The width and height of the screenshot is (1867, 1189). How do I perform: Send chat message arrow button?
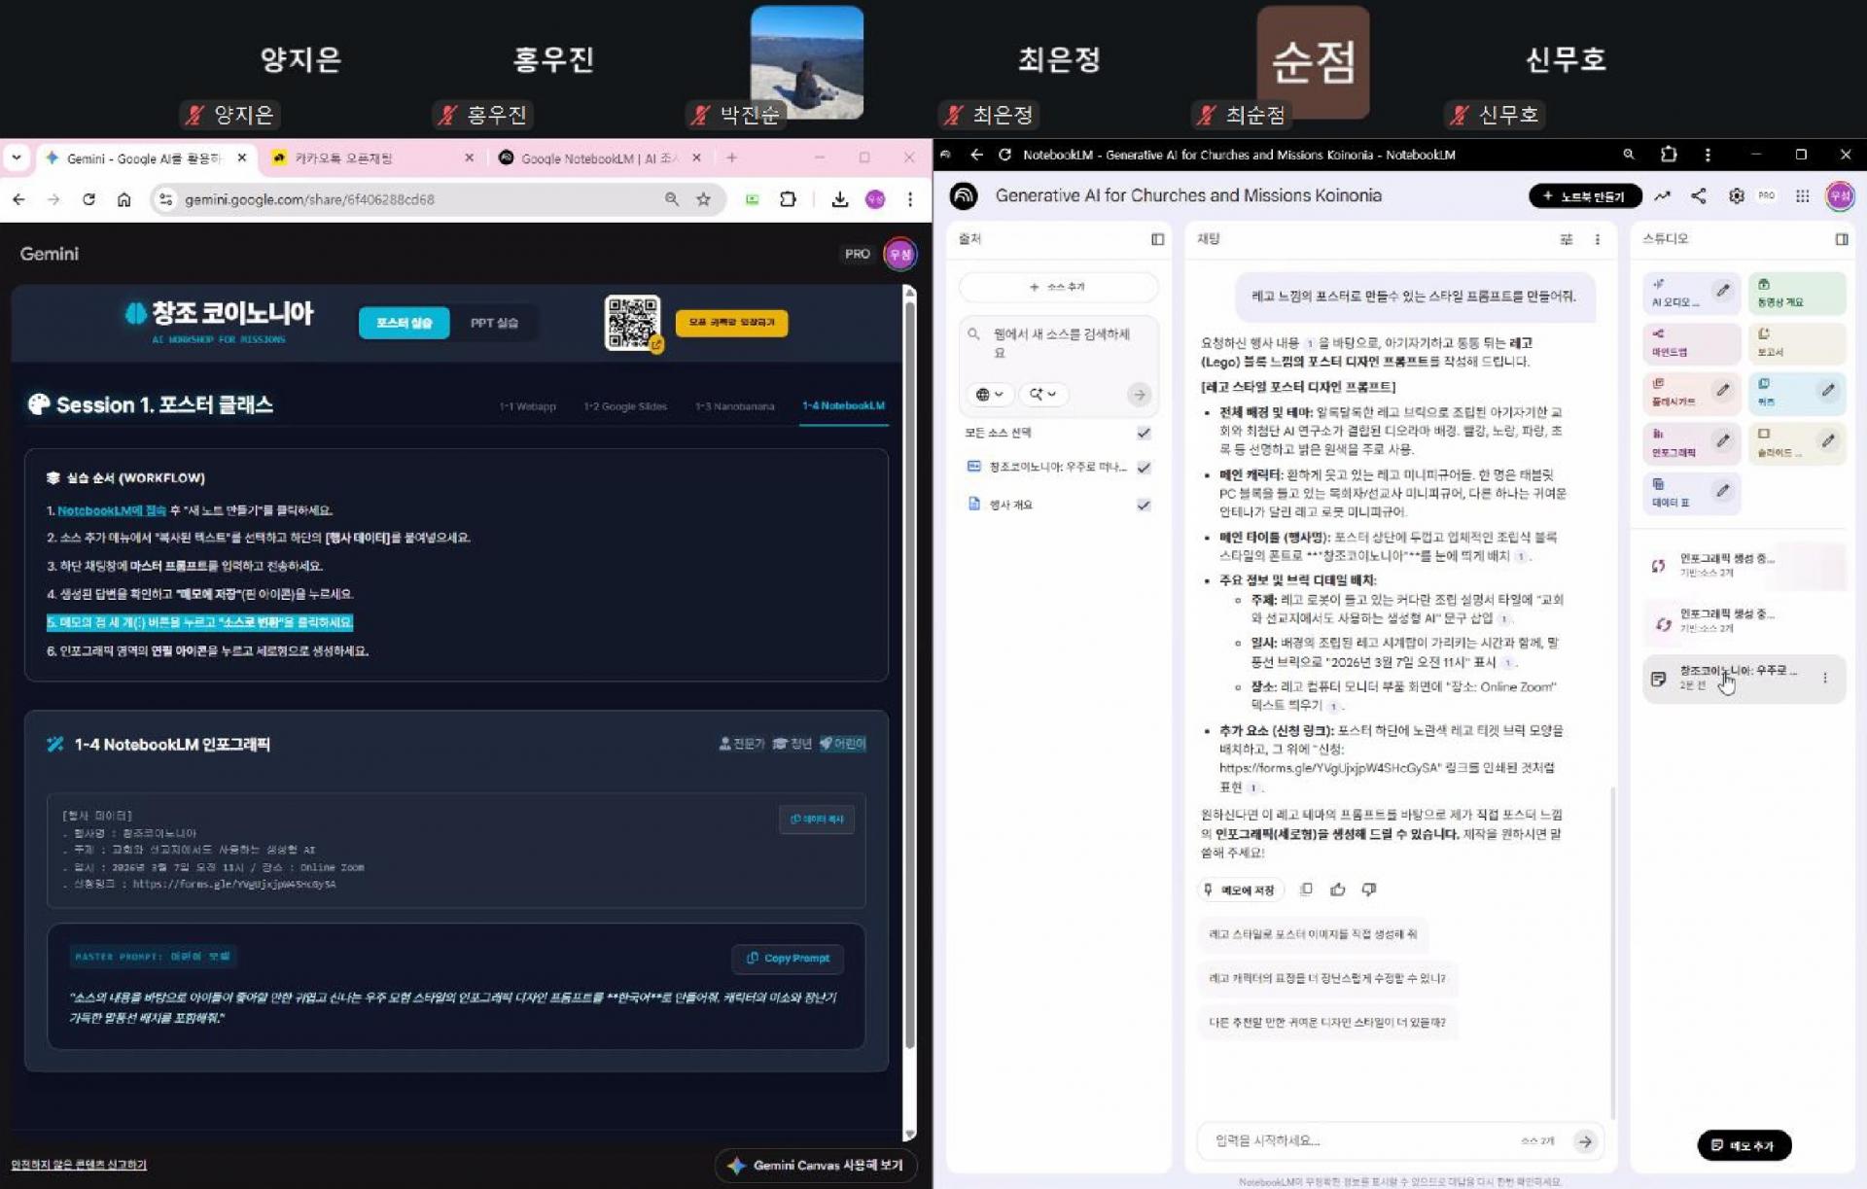(1585, 1141)
